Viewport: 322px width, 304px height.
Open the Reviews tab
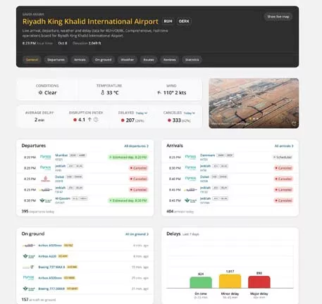coord(170,60)
